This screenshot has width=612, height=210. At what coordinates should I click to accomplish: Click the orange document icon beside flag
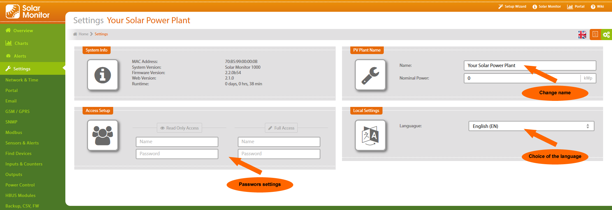[x=595, y=35]
